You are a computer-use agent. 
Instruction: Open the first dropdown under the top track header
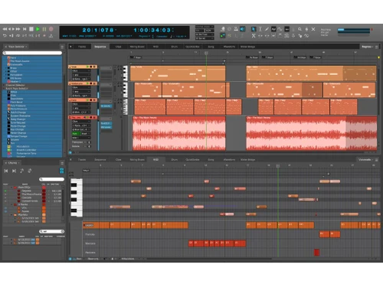point(81,71)
